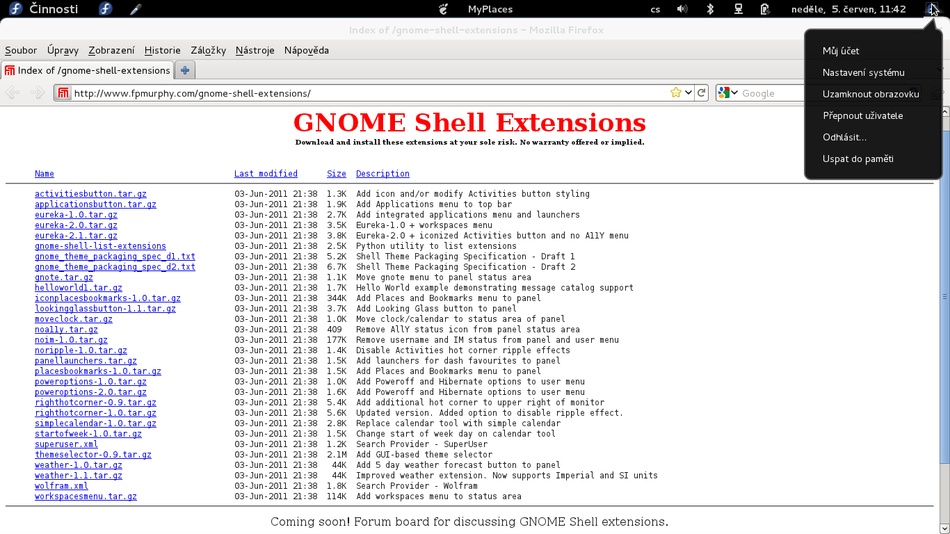This screenshot has height=534, width=950.
Task: Download themeselector-0.9.tar.gz
Action: click(93, 455)
